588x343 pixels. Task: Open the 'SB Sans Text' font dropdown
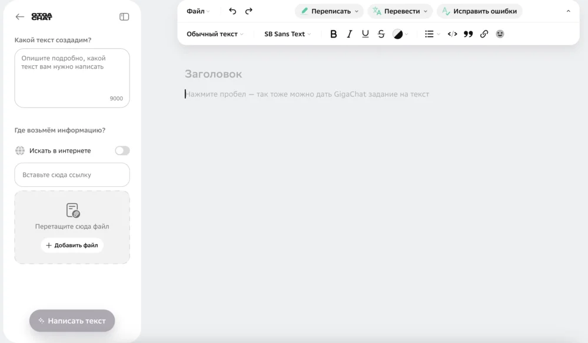[x=288, y=34]
